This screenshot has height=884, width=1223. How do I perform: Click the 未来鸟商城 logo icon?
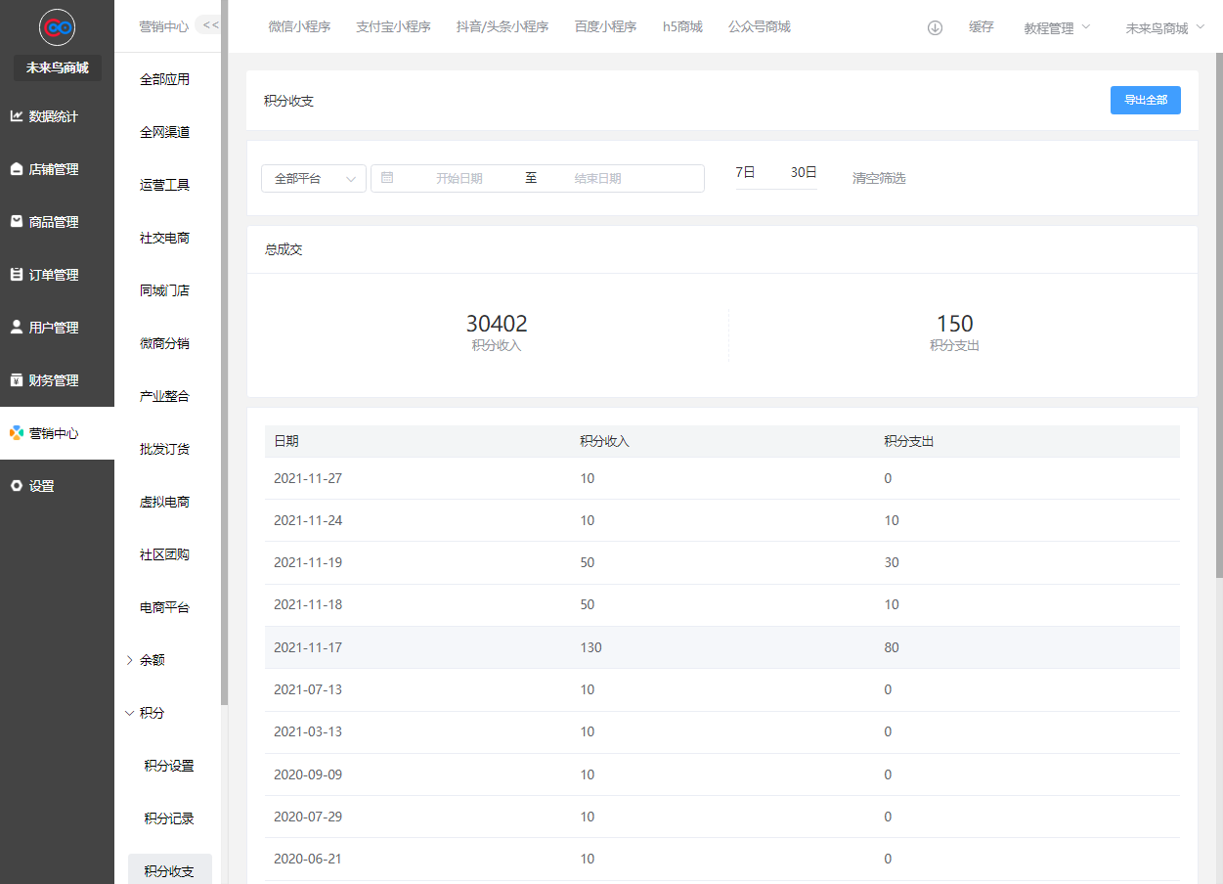click(57, 27)
